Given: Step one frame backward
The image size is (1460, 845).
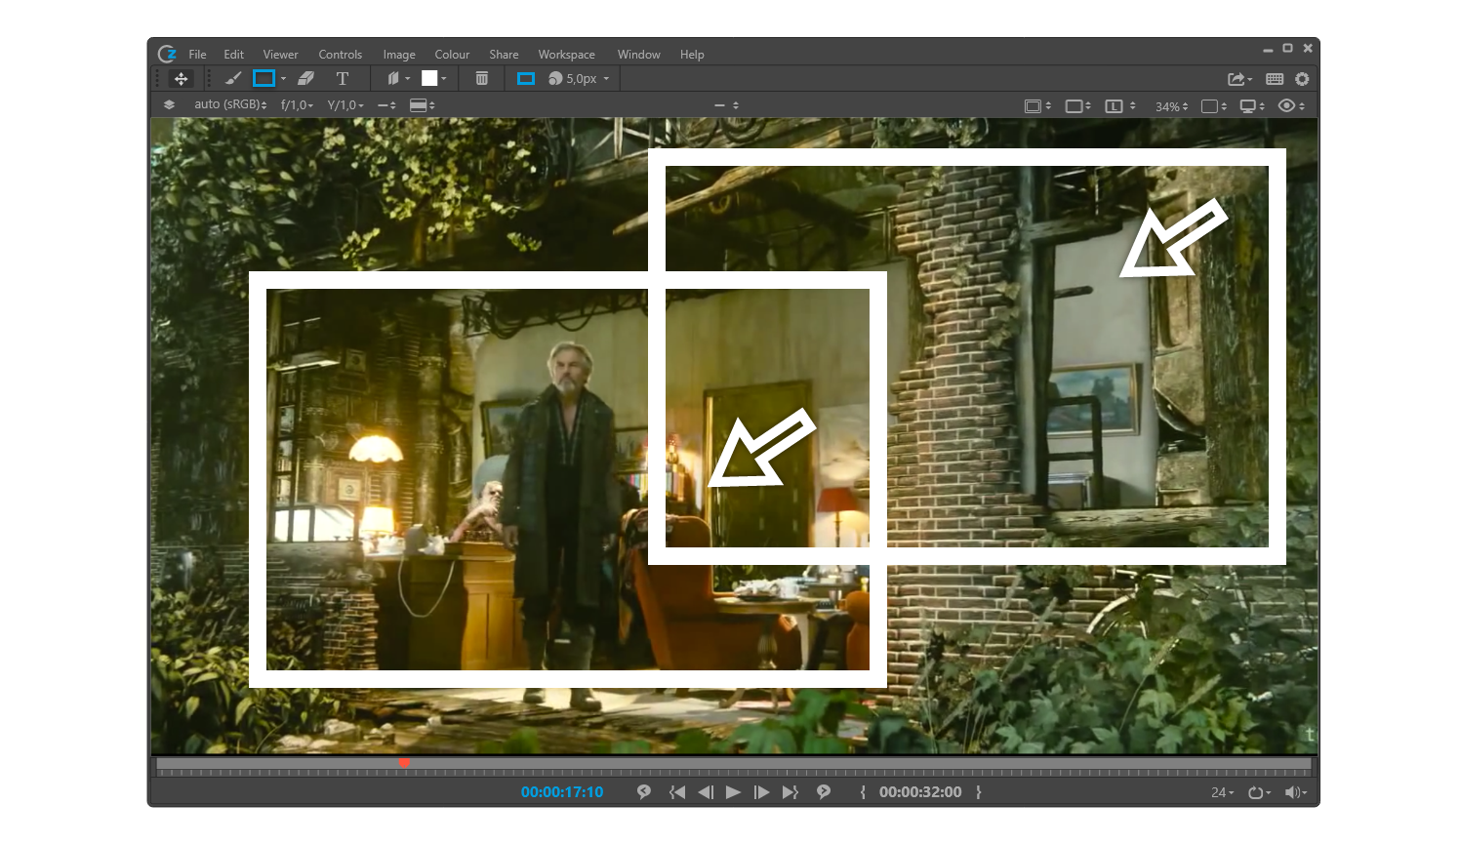Looking at the screenshot, I should click(706, 792).
